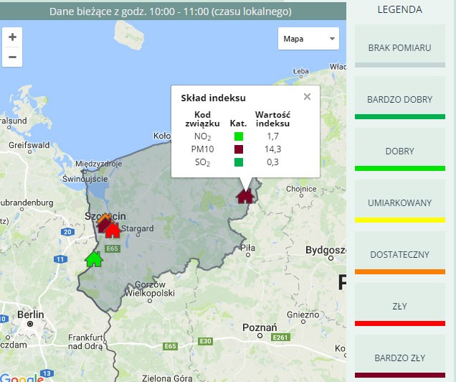This screenshot has height=382, width=456.
Task: Zoom in on the map
Action: pyautogui.click(x=12, y=37)
